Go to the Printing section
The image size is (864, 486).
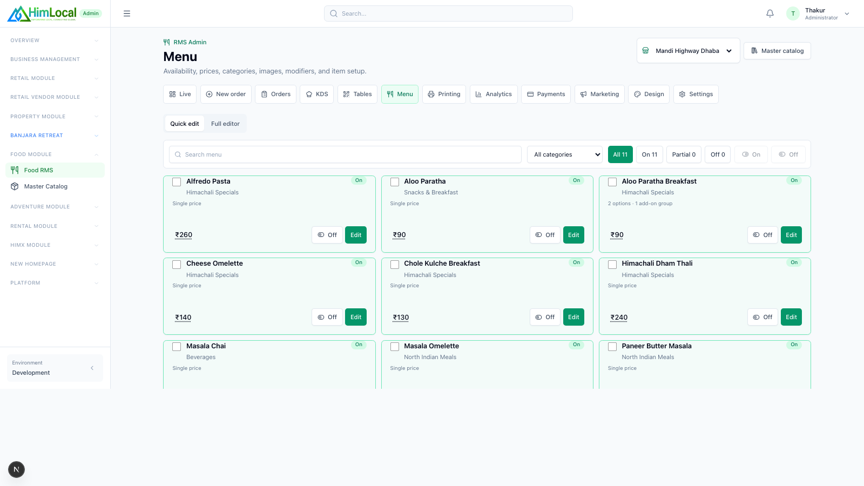point(444,94)
